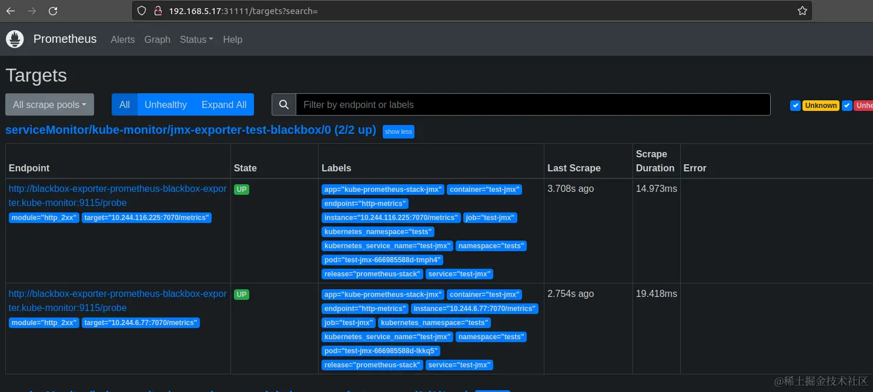873x392 pixels.
Task: Click the shield tracking protection icon
Action: coord(141,11)
